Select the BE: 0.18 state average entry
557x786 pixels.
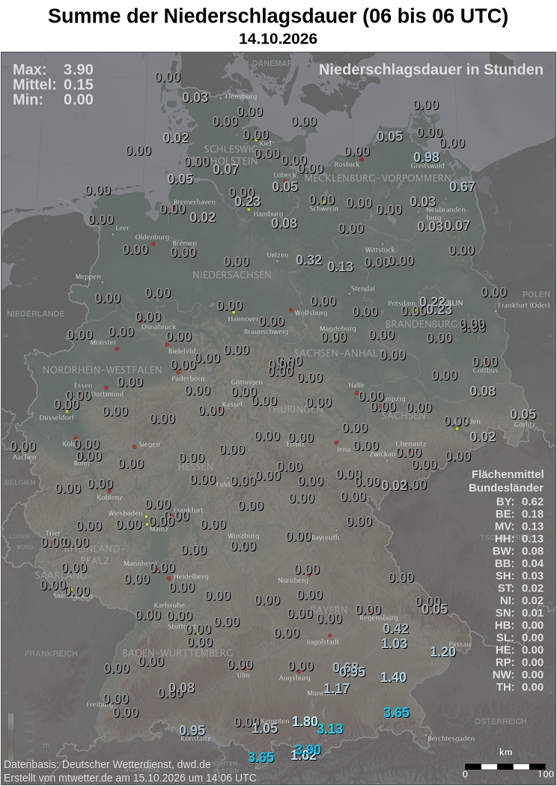[520, 514]
